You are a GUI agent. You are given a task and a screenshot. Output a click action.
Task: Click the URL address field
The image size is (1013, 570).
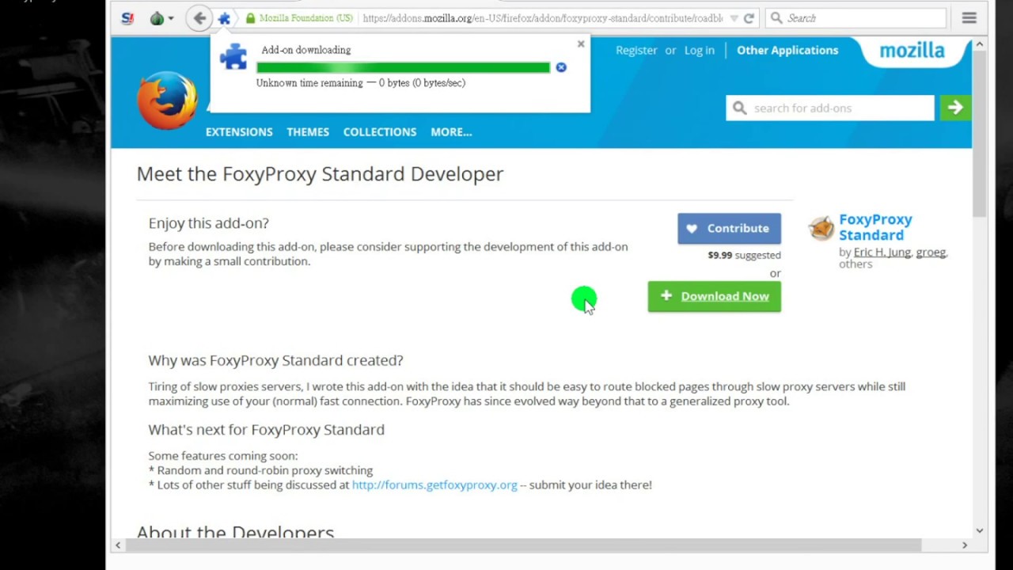click(542, 18)
